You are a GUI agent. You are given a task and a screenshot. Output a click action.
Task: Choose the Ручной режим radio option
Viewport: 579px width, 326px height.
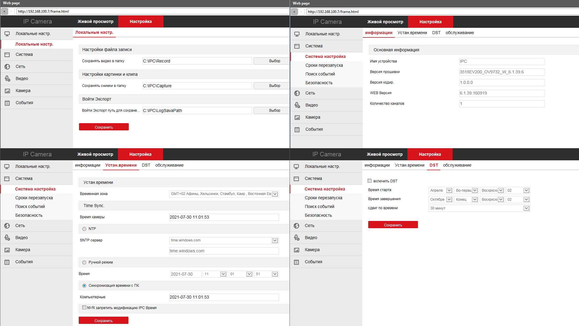[x=84, y=263]
